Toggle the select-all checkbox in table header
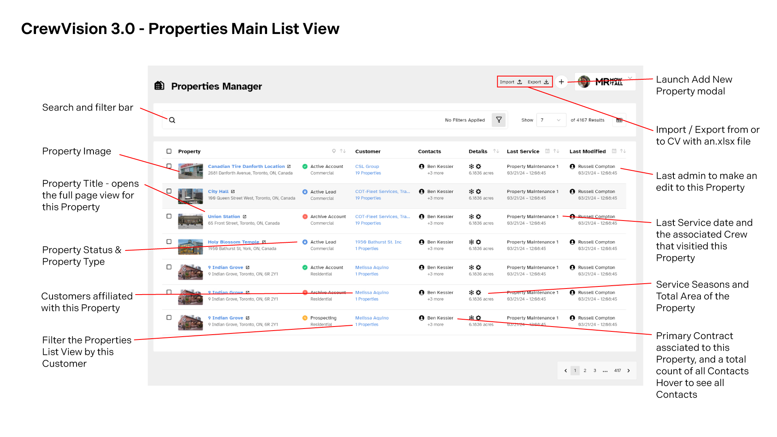 click(x=169, y=151)
